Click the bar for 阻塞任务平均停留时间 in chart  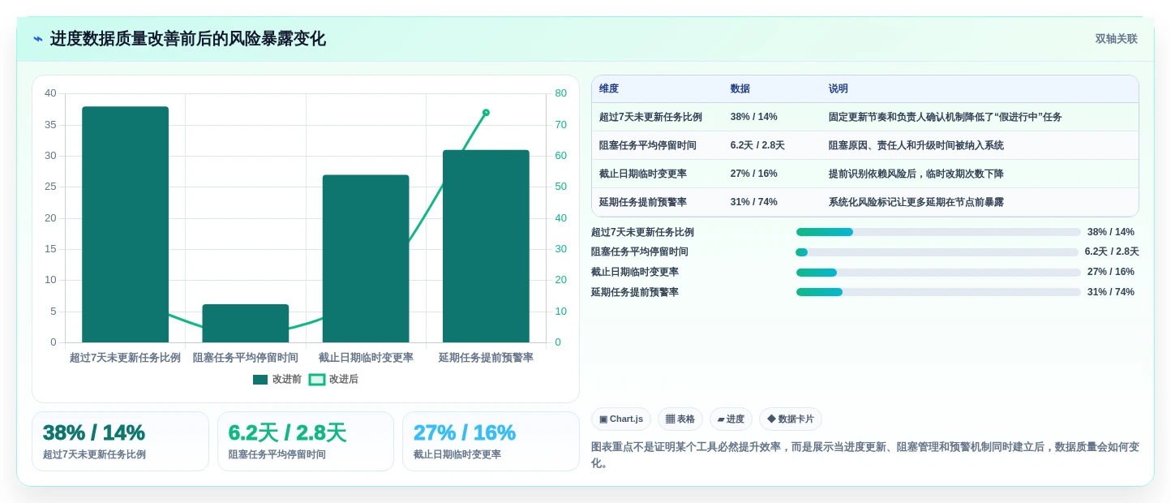[246, 324]
